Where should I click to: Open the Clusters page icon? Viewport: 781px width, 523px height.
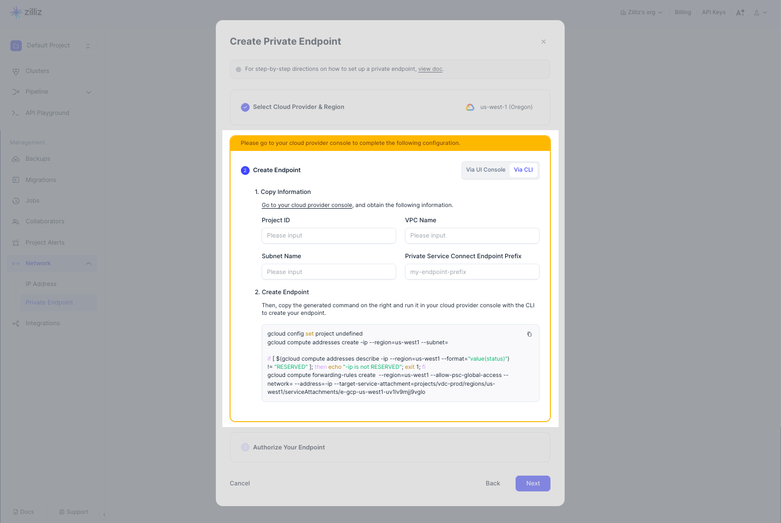[x=16, y=71]
